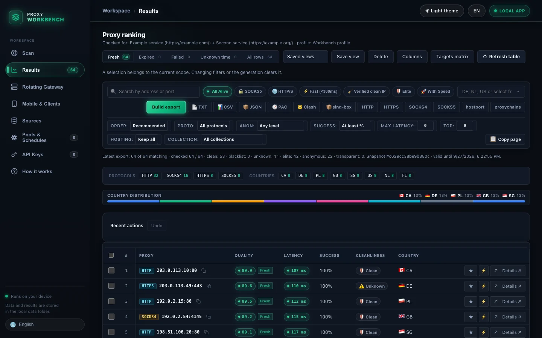Open Pools & Schedules in the sidebar

(45, 137)
